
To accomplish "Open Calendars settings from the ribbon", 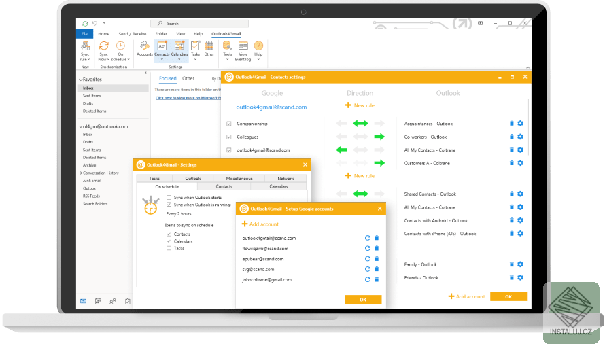I will click(179, 51).
